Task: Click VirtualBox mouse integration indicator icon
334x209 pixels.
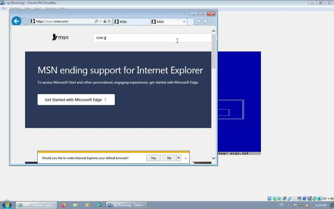Action: 314,199
